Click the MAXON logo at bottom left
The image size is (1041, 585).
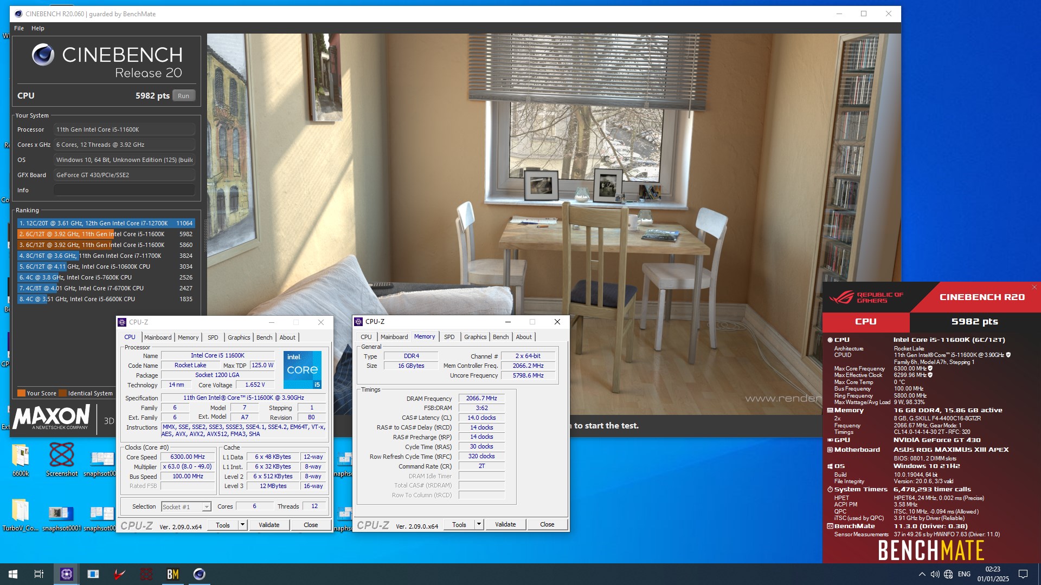pos(52,417)
